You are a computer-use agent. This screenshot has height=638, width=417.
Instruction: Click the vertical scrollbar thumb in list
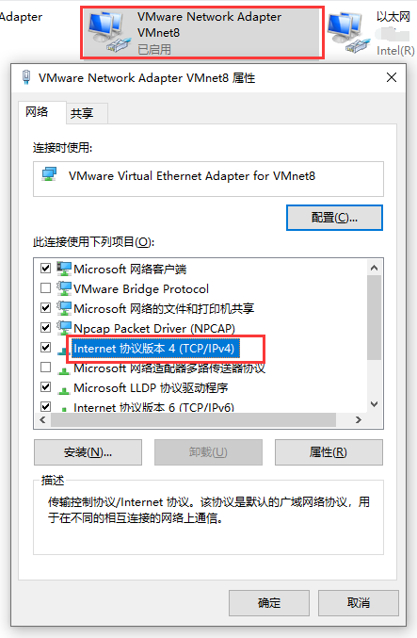tap(375, 318)
